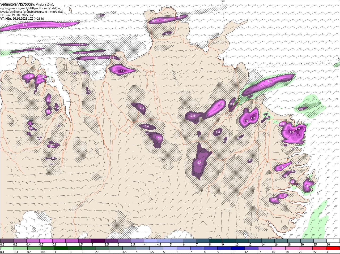Pick upper-scale white swatch after 30
This screenshot has width=340, height=254.
[333, 241]
